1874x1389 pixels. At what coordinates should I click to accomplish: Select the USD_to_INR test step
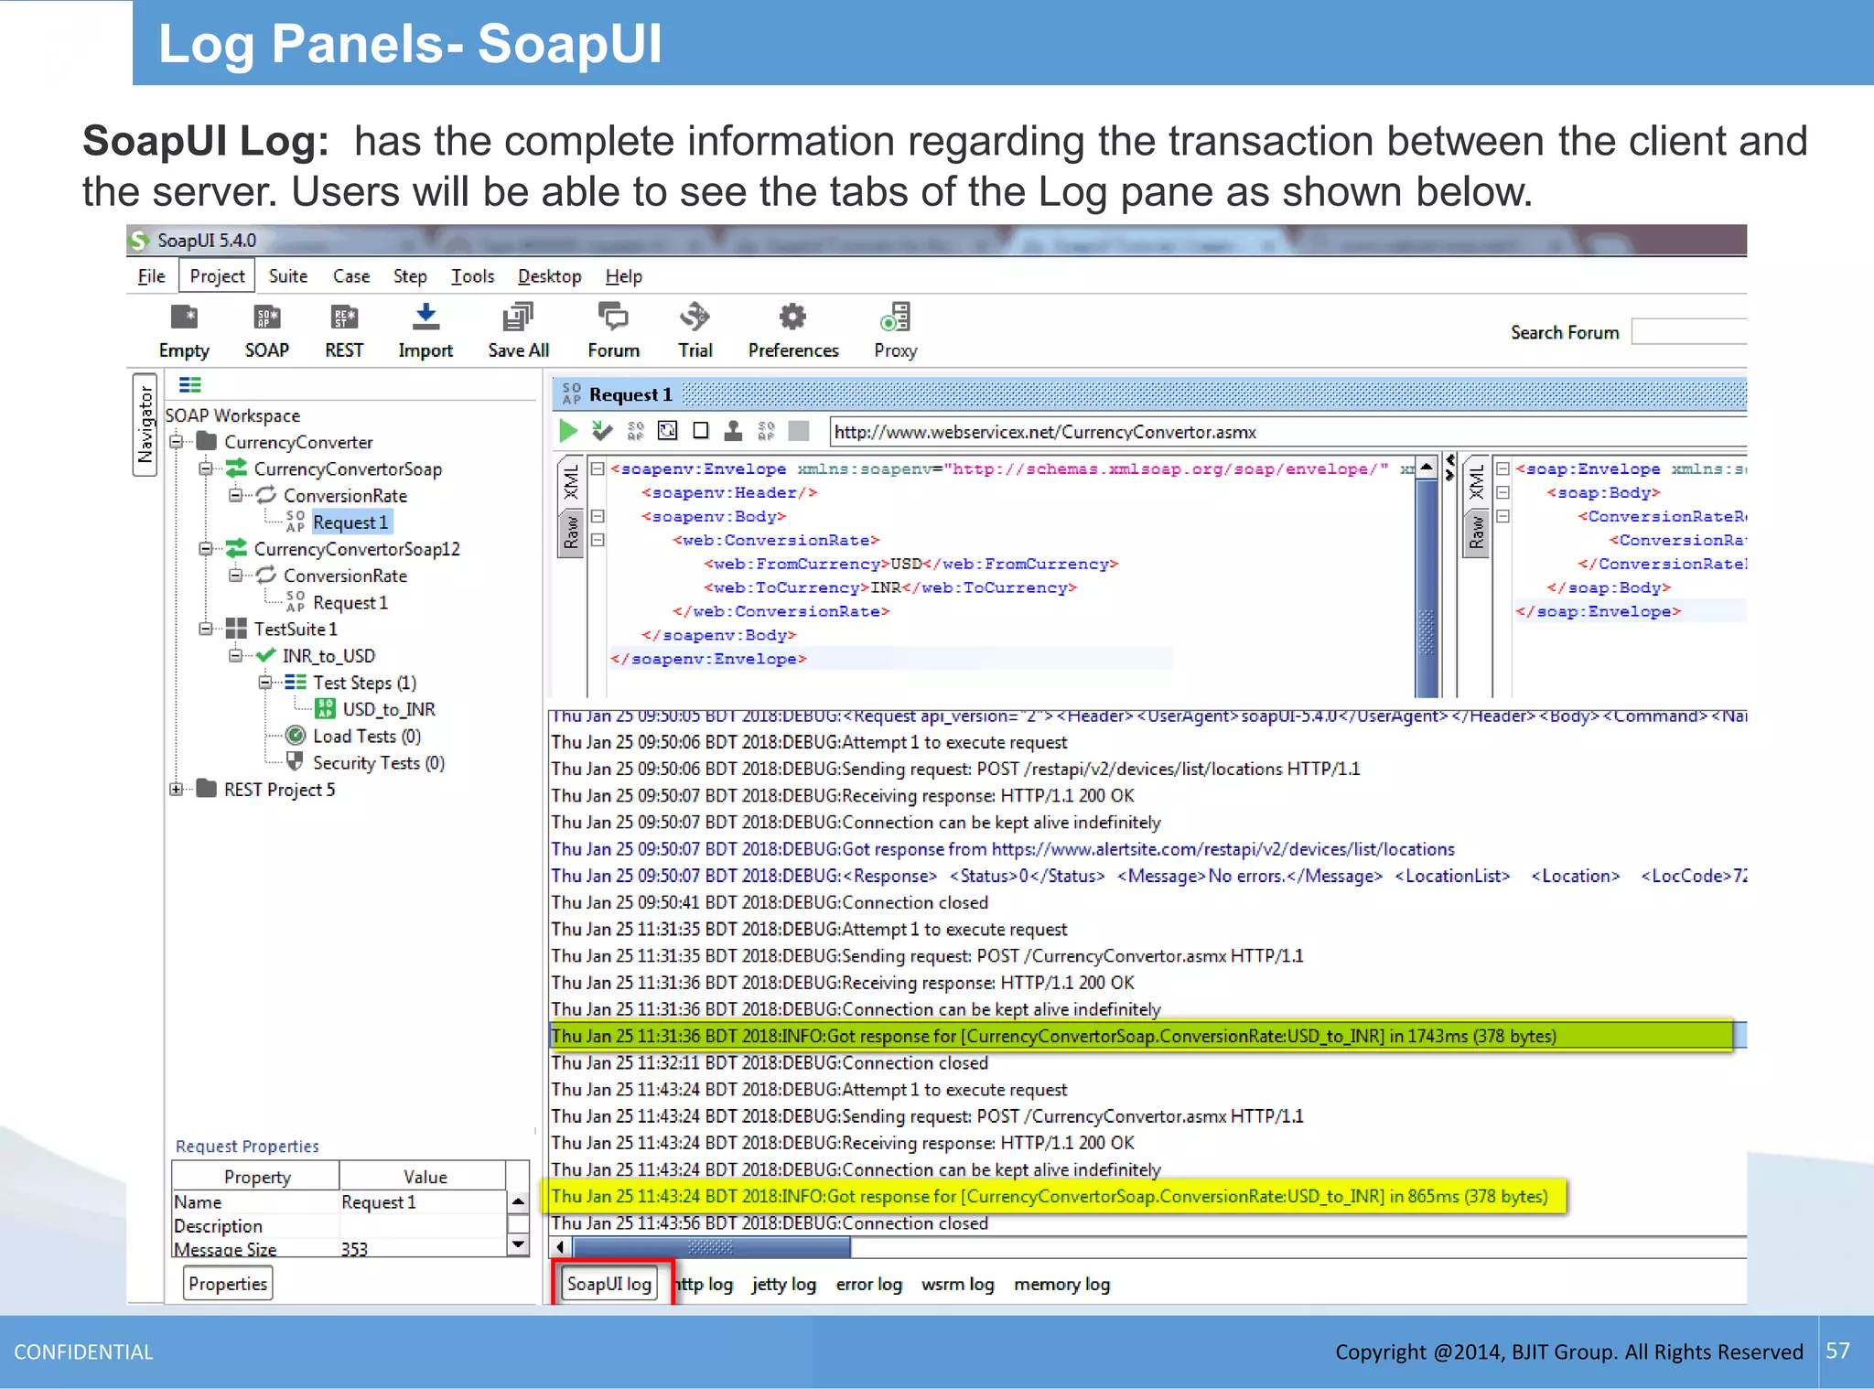click(389, 708)
